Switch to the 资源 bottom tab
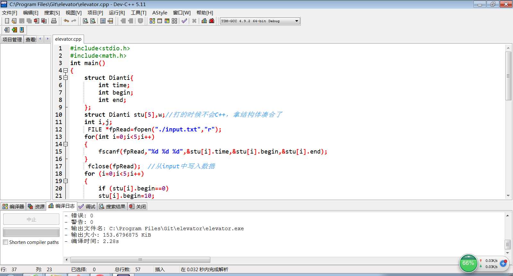Viewport: 513px width, 276px height. coord(36,206)
